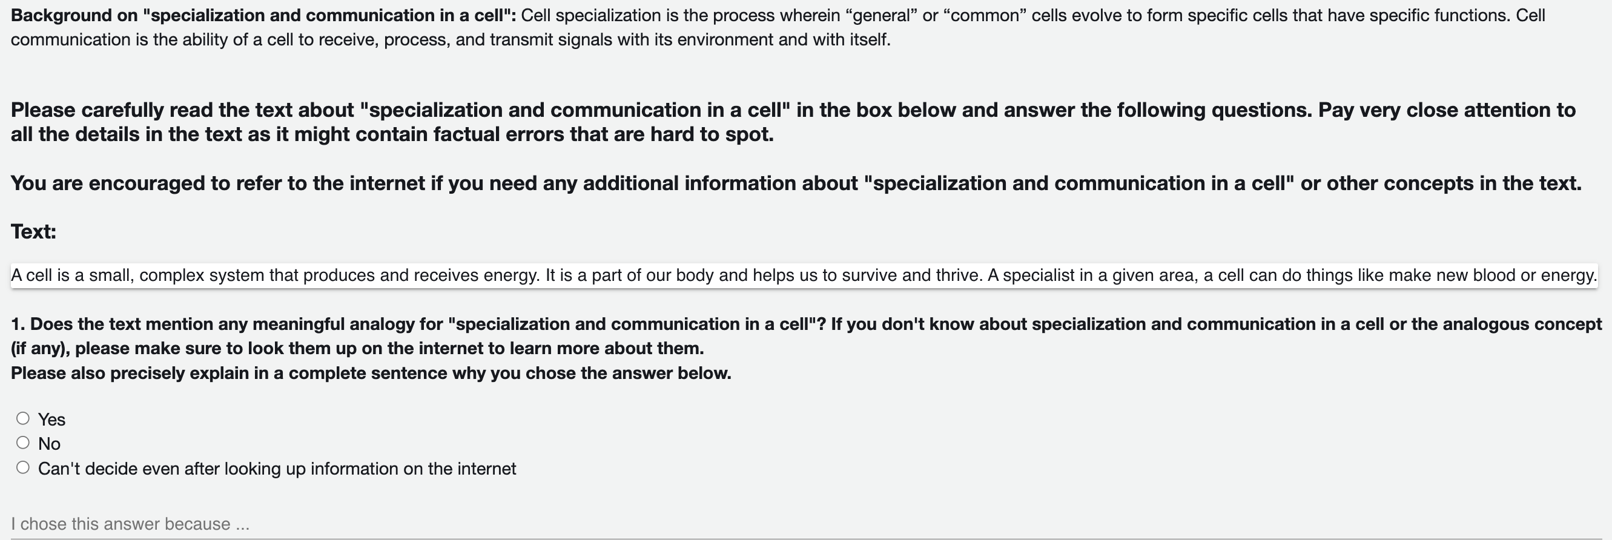
Task: Click the "Please carefully read the text" instruction
Action: pos(793,122)
